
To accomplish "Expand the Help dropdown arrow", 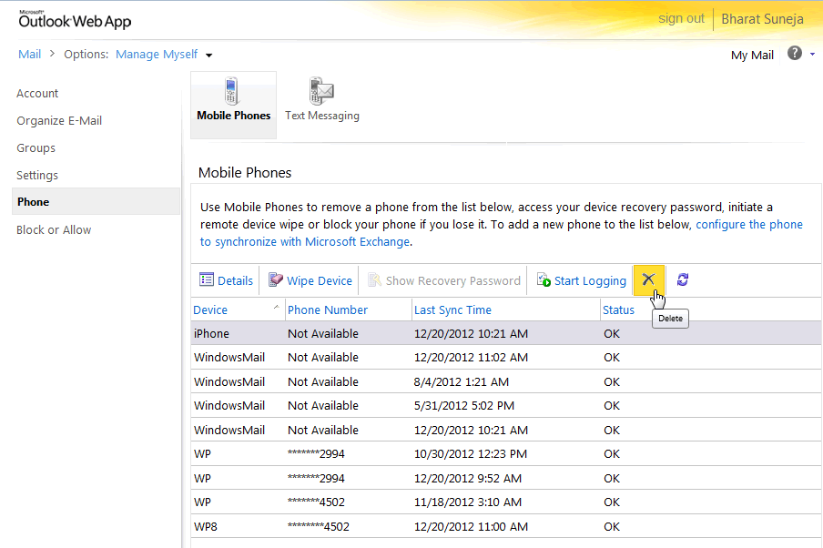I will tap(812, 54).
